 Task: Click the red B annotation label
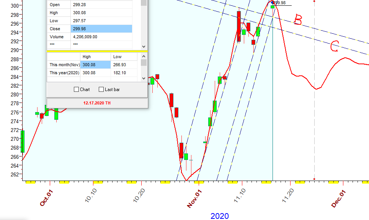tap(298, 20)
